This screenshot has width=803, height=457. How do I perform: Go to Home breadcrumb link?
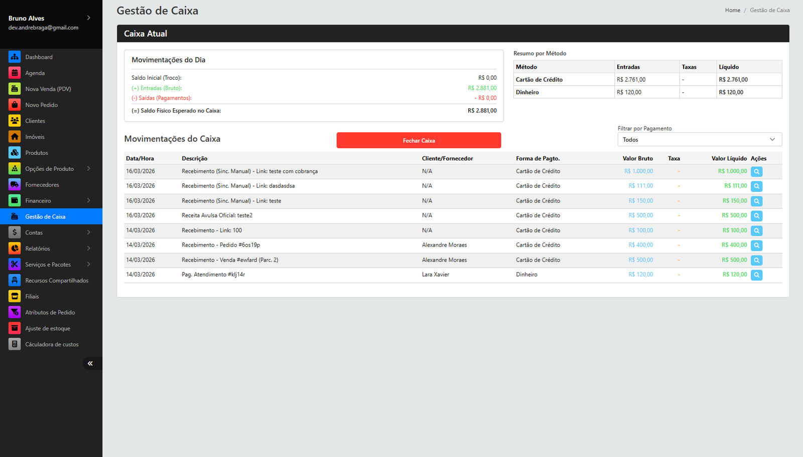[x=732, y=10]
